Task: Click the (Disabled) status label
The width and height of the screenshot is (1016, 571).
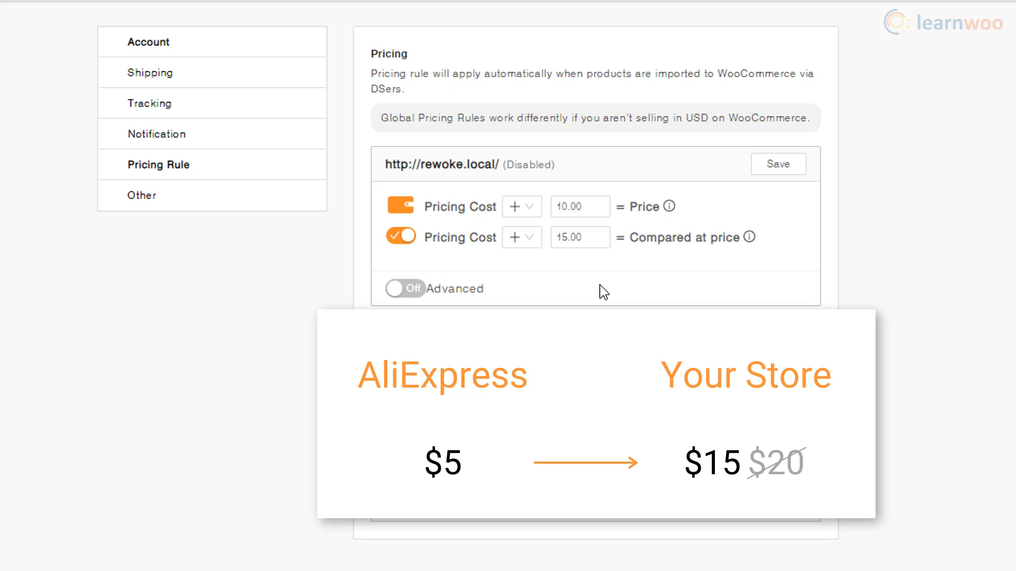Action: coord(529,165)
